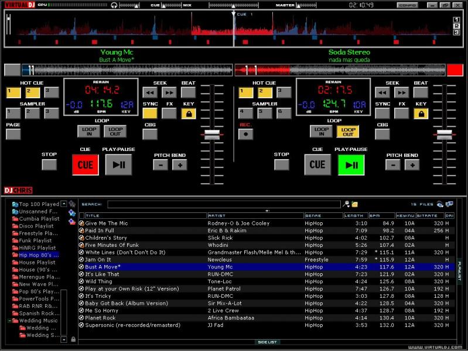Click right deck pitch slider handle

tap(445, 135)
